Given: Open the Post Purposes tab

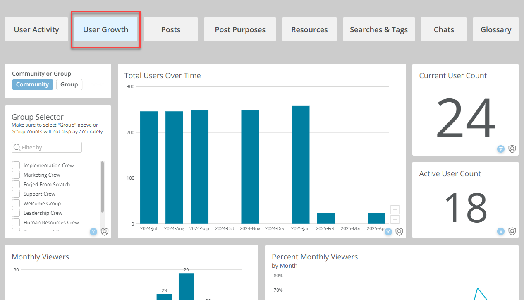Looking at the screenshot, I should pos(240,29).
